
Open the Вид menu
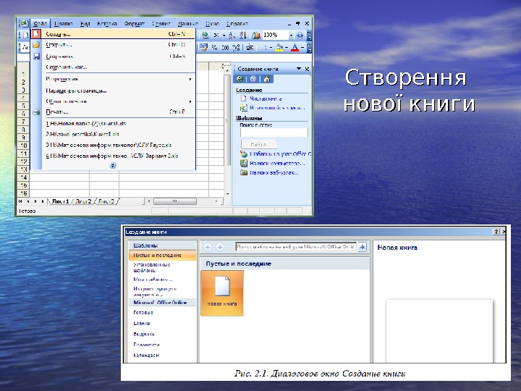pyautogui.click(x=85, y=24)
